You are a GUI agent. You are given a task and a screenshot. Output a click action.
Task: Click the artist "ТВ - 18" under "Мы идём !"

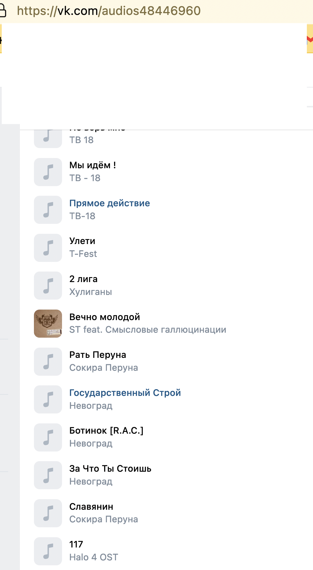pos(85,178)
